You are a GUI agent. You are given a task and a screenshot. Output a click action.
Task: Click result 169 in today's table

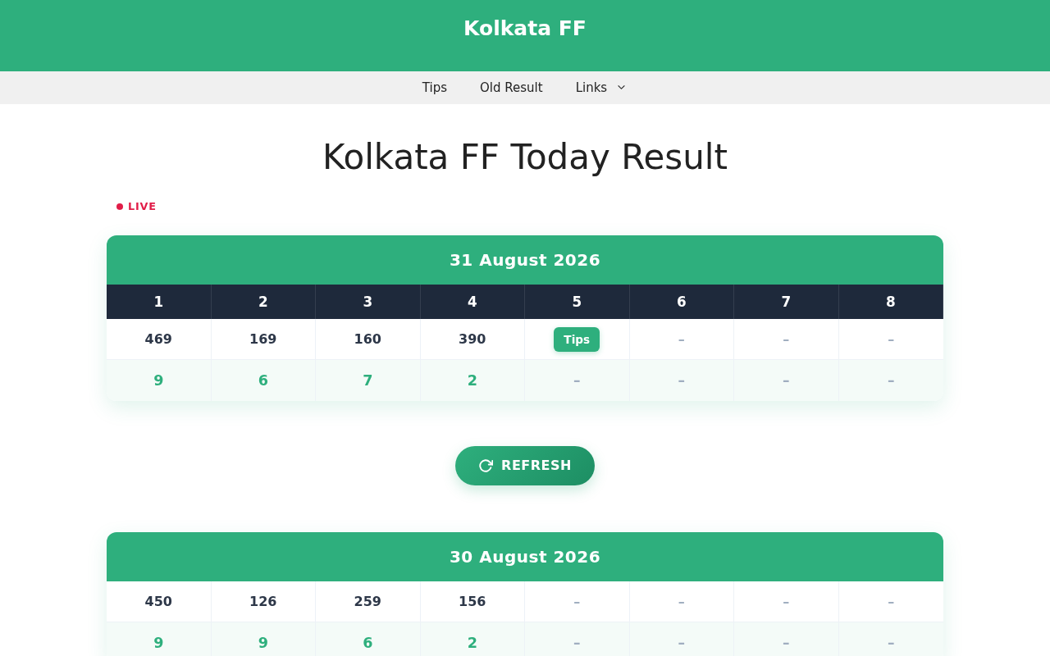263,339
